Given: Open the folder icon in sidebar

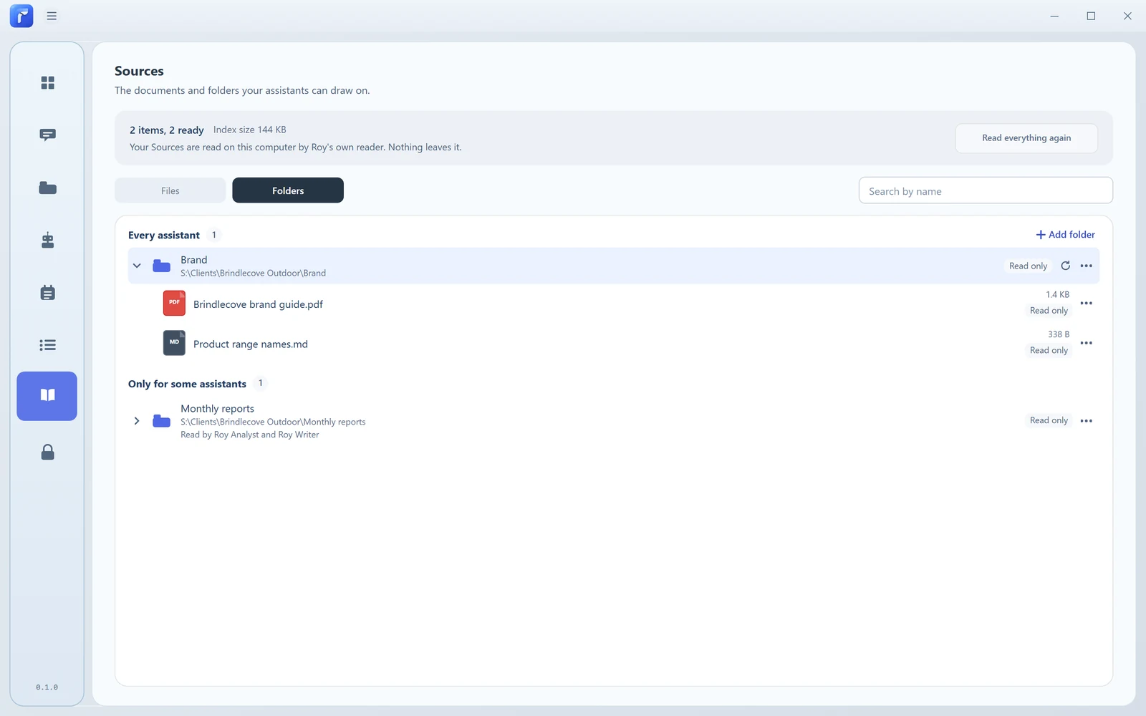Looking at the screenshot, I should point(47,188).
